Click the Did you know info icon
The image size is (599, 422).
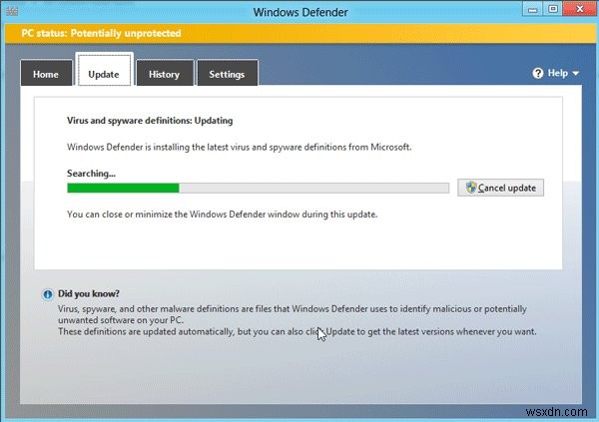pos(48,294)
